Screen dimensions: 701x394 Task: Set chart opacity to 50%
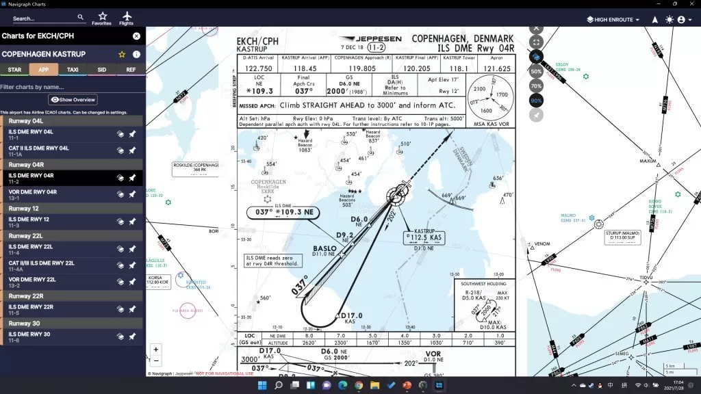(x=537, y=71)
